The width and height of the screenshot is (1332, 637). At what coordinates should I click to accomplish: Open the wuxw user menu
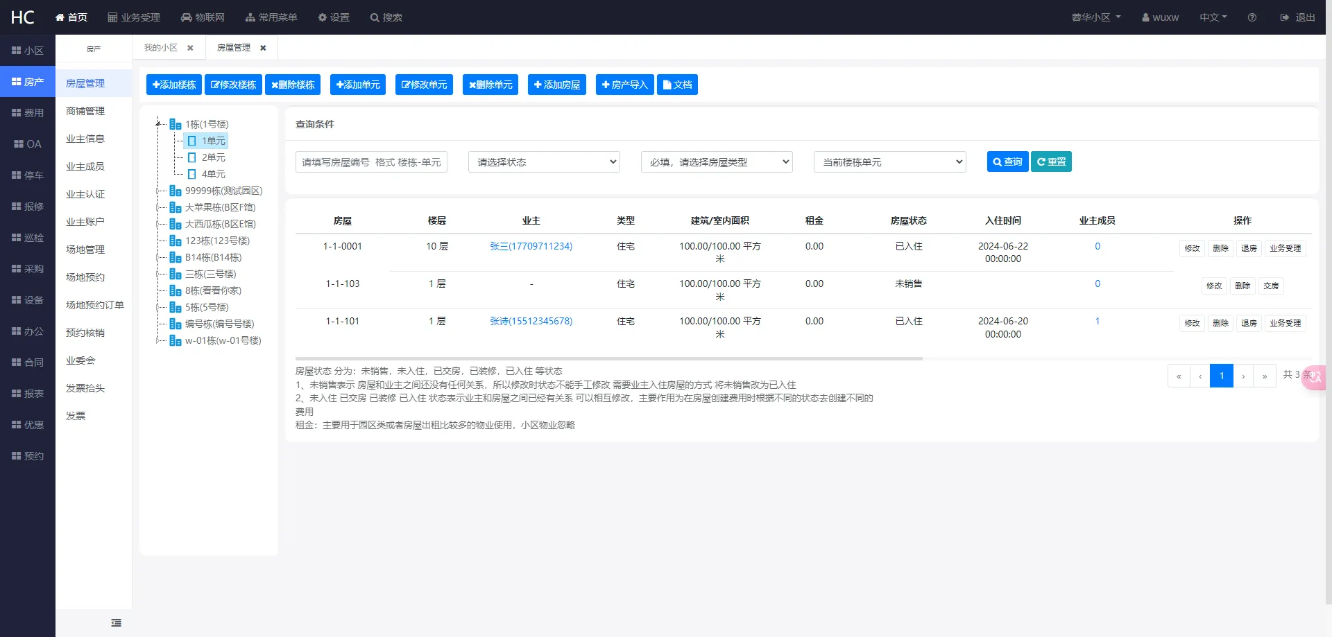[x=1161, y=17]
